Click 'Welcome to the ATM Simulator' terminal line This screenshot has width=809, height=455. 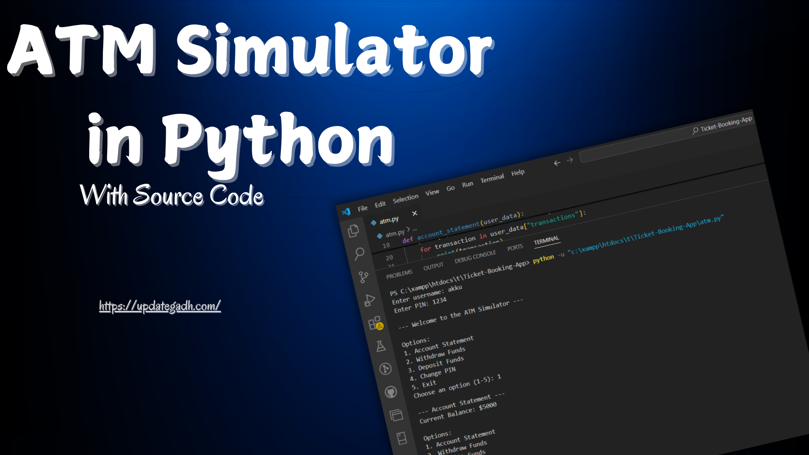461,314
